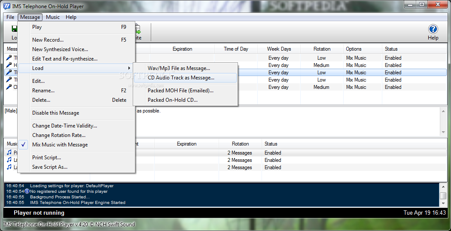The width and height of the screenshot is (451, 231).
Task: Click the microphone icon of the fourth message row
Action: tap(9, 80)
